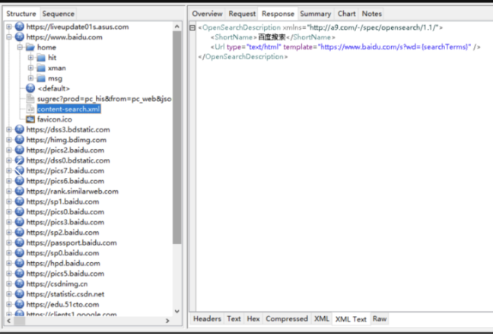Collapse the www.baidu.com node

(x=9, y=37)
